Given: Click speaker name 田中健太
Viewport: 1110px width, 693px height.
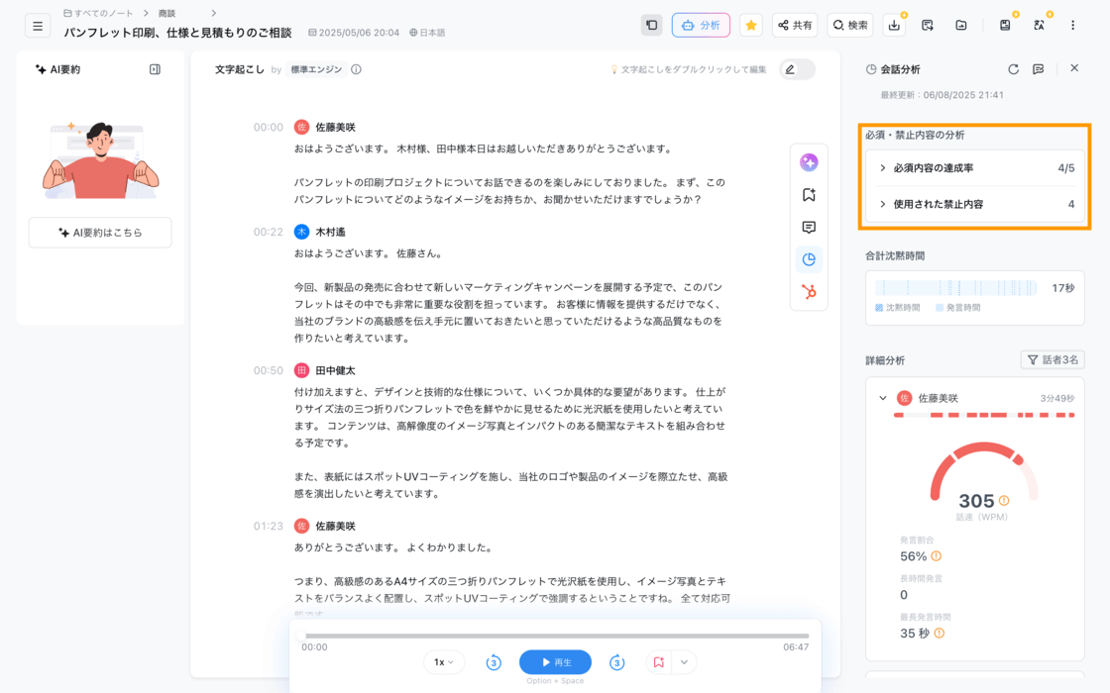Looking at the screenshot, I should pyautogui.click(x=335, y=370).
